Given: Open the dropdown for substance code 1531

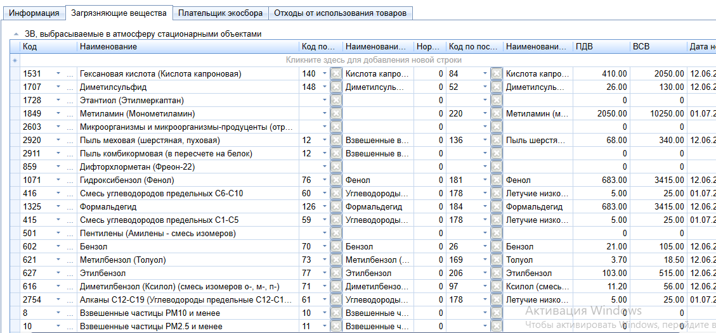Looking at the screenshot, I should tap(59, 74).
